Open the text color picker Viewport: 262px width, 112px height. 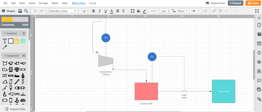tap(112, 11)
